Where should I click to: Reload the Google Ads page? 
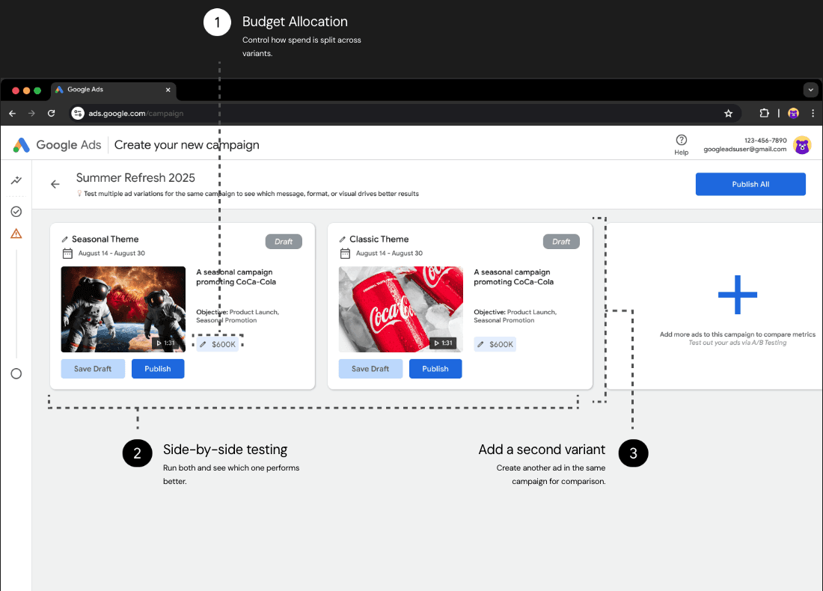point(51,114)
